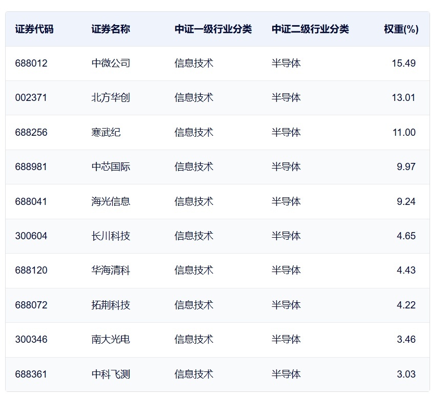448x395 pixels.
Task: Click the weight value 13.01
Action: pos(403,97)
